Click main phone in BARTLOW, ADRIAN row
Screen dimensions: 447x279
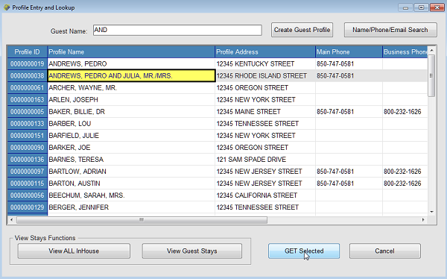point(349,172)
